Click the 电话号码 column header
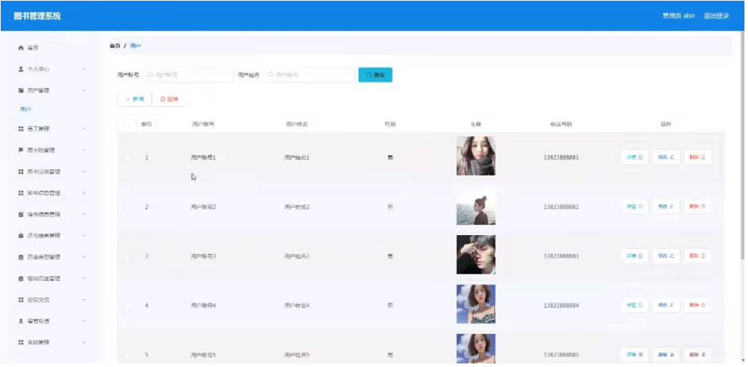748x367 pixels. pos(561,125)
